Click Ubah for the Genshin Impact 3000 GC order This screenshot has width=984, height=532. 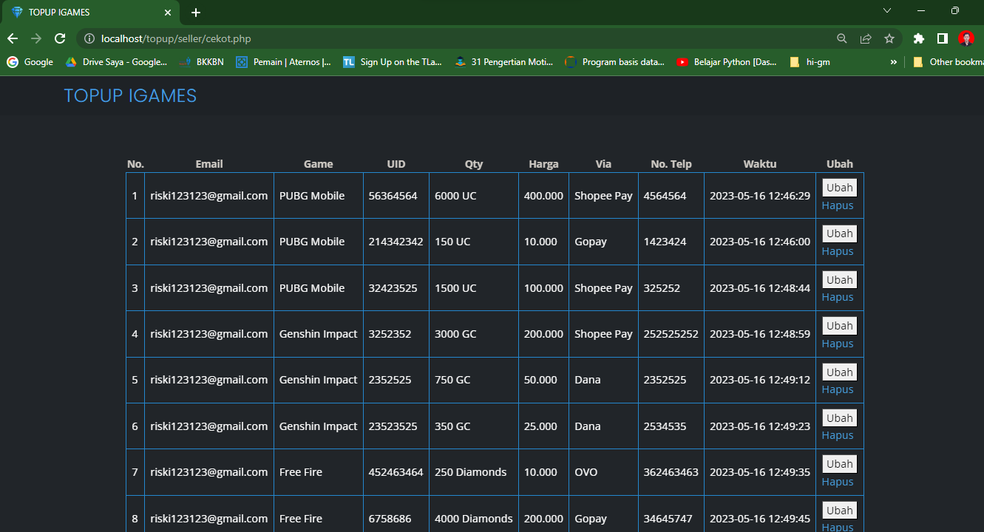click(838, 325)
